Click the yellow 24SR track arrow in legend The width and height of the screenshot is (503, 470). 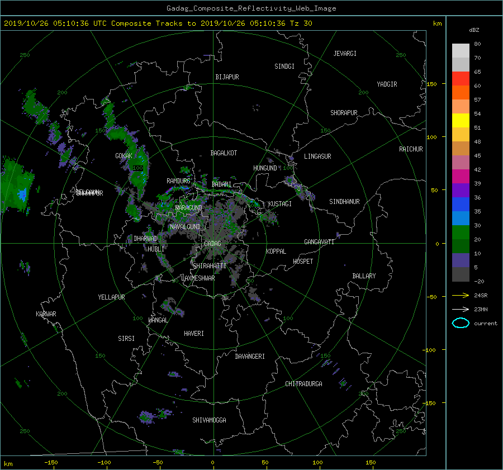461,295
